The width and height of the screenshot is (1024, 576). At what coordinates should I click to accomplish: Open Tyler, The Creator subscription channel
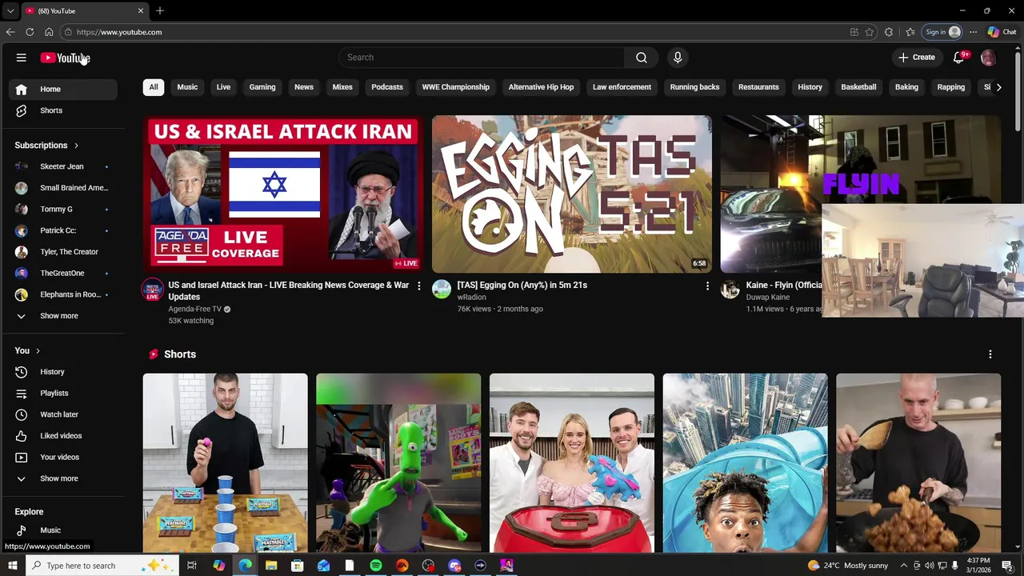(x=62, y=252)
